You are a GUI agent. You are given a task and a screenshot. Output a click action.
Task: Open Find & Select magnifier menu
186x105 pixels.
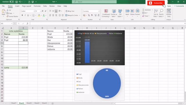point(161,13)
